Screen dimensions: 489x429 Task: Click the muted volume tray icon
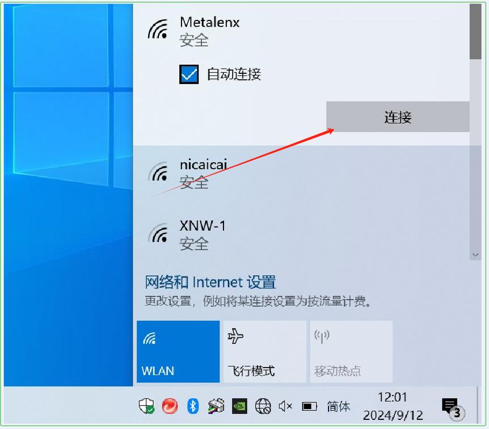tap(285, 406)
